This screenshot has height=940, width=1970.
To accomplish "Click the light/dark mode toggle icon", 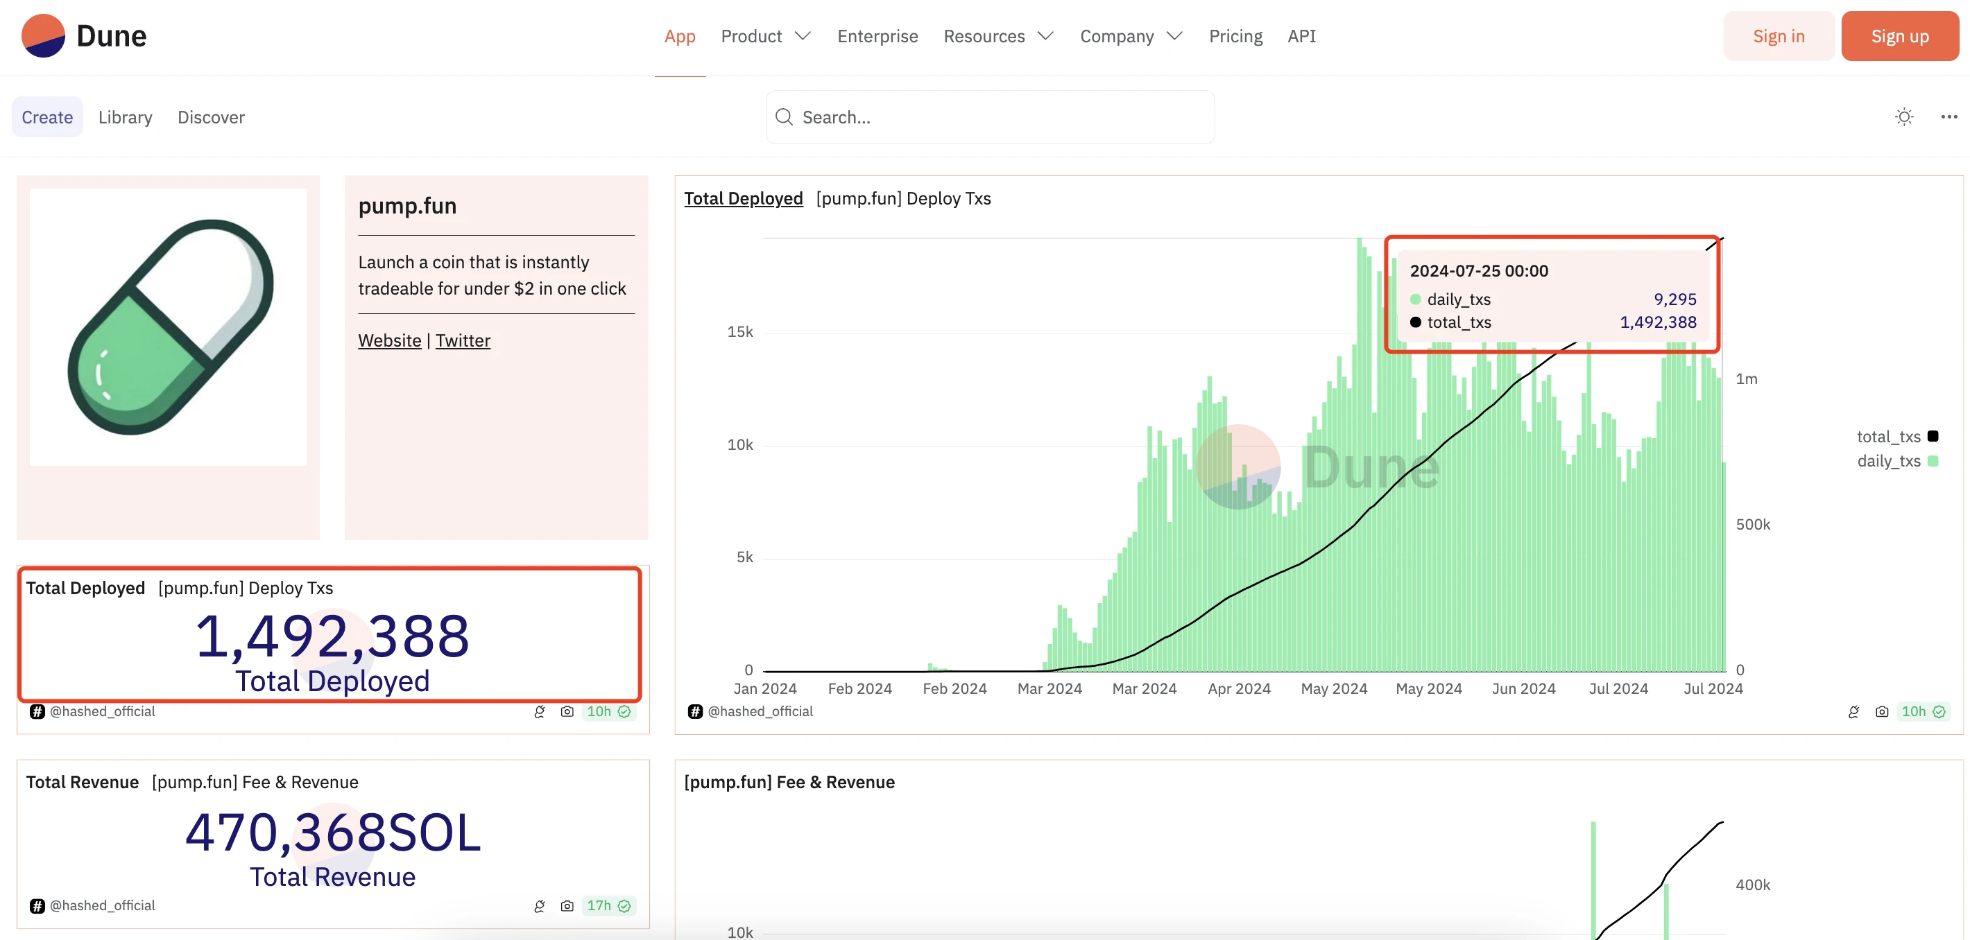I will pyautogui.click(x=1903, y=116).
